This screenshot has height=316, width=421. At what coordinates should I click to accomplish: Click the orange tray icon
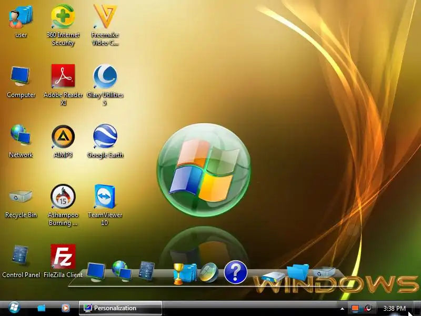[355, 308]
